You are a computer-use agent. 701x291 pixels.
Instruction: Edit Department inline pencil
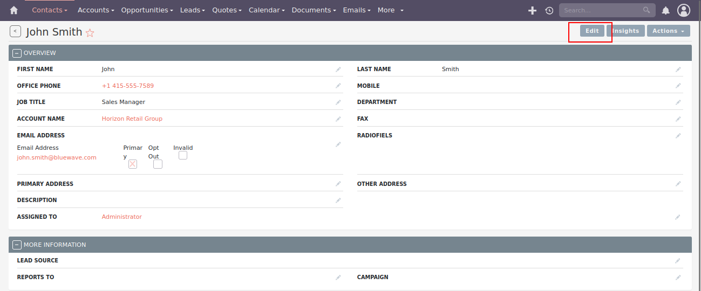tap(678, 102)
